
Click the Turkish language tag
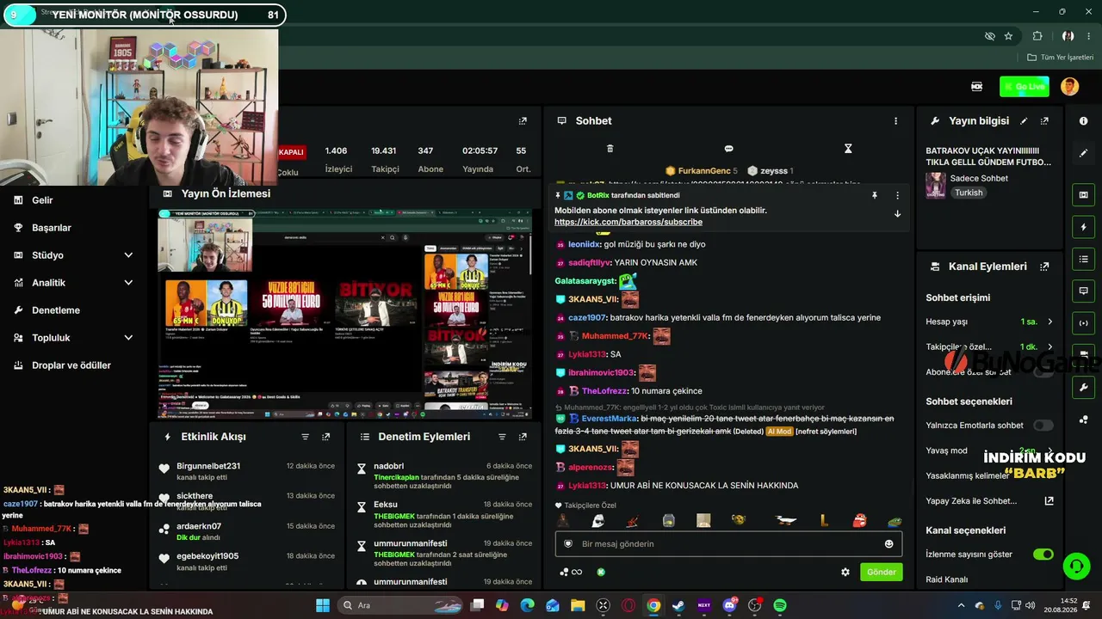(x=969, y=193)
